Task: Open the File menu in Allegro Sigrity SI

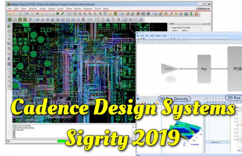Action: (x=10, y=9)
